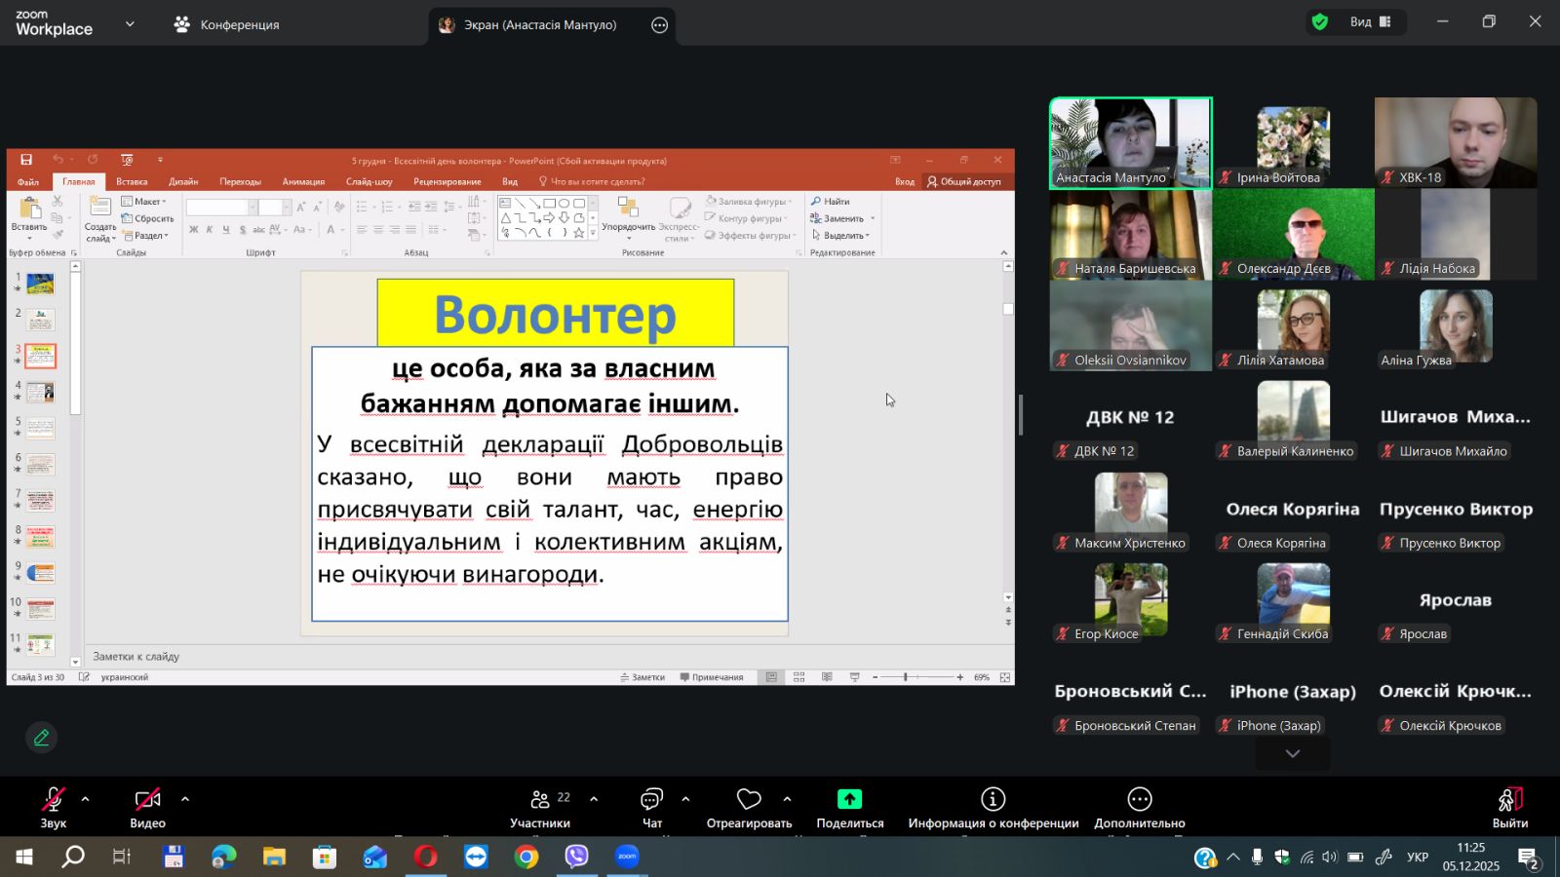Image resolution: width=1560 pixels, height=877 pixels.
Task: Click the Отреагировать heart reaction icon
Action: click(749, 800)
